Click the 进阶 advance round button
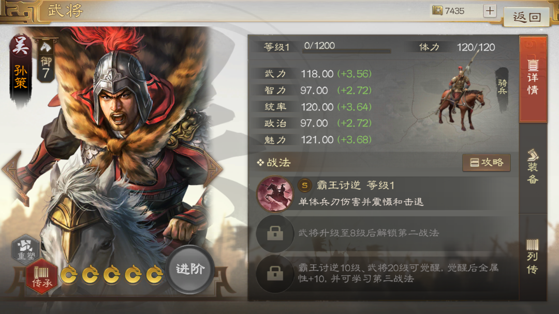This screenshot has height=314, width=559. (189, 269)
